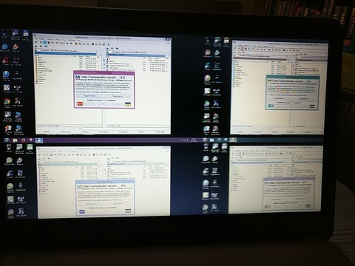Click button 2 in the pink-bordered Total Commander dialog
Image resolution: width=355 pixels, height=266 pixels.
[x=104, y=104]
